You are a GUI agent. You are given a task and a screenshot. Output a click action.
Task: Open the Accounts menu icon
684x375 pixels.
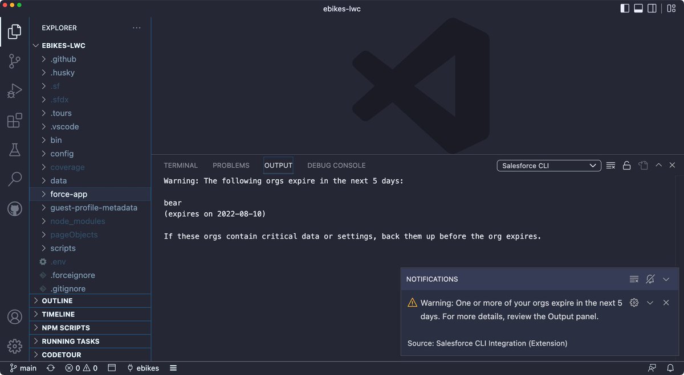point(14,316)
